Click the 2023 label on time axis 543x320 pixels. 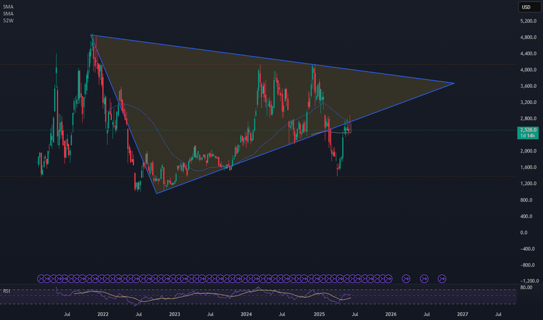coord(175,314)
